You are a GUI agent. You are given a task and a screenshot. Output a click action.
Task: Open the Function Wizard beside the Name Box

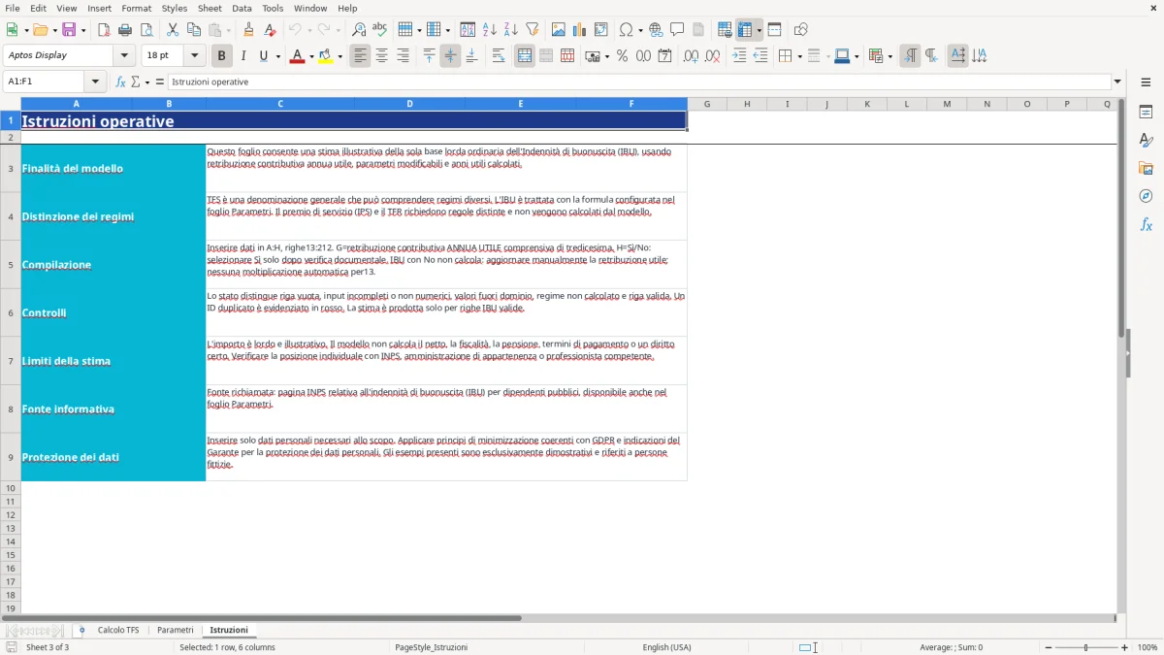coord(121,82)
